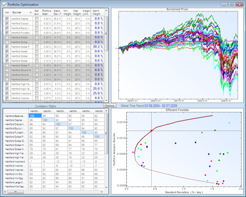
Task: Click the sort arrow in Equities header
Action: (31, 12)
